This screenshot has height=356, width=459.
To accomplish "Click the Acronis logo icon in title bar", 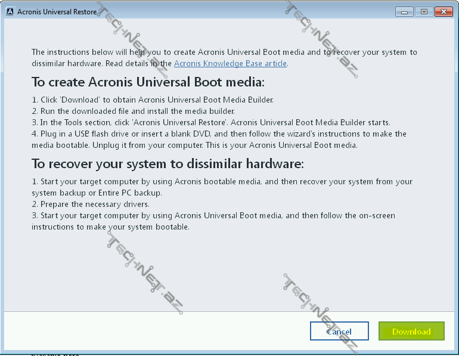I will pyautogui.click(x=10, y=11).
